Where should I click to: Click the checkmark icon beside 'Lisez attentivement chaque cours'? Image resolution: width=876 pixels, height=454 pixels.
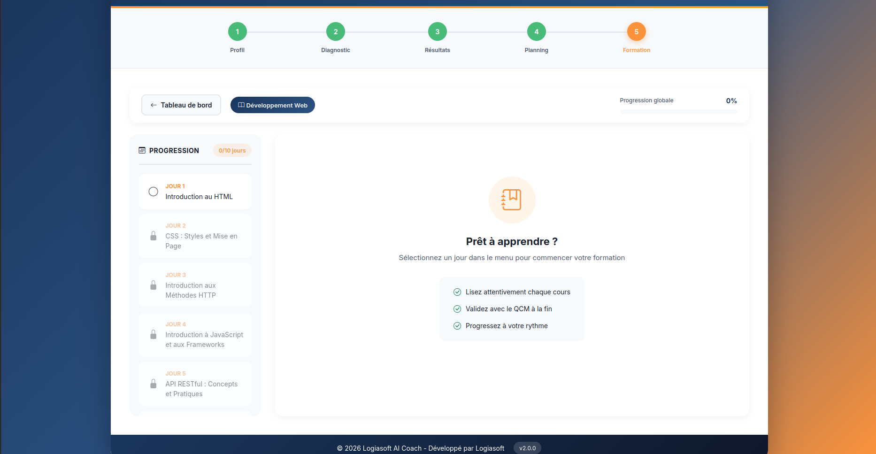pyautogui.click(x=457, y=292)
